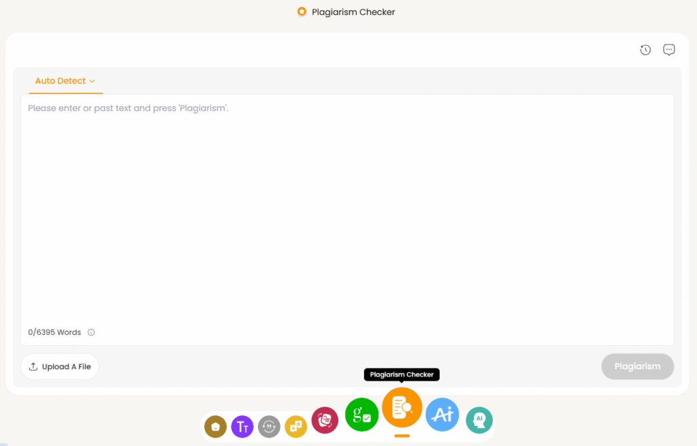
Task: Open the feedback chat bubble icon
Action: [668, 50]
